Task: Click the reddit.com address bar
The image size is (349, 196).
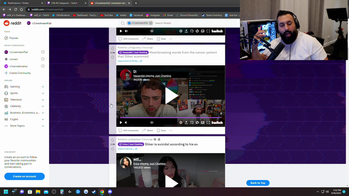Action: point(134,10)
